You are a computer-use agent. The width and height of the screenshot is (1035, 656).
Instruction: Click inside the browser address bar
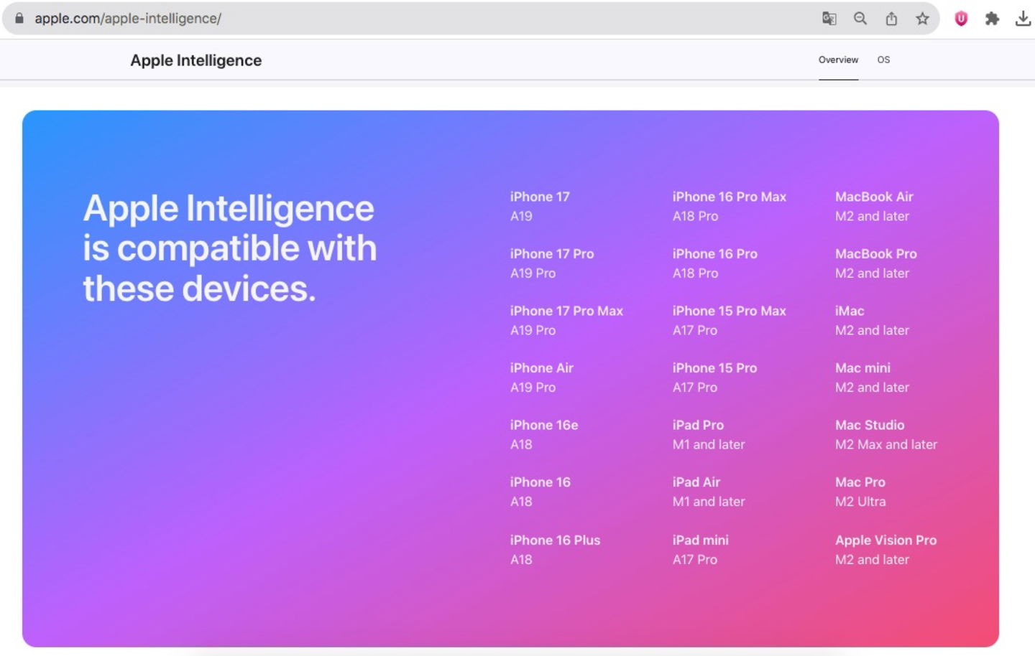click(287, 19)
